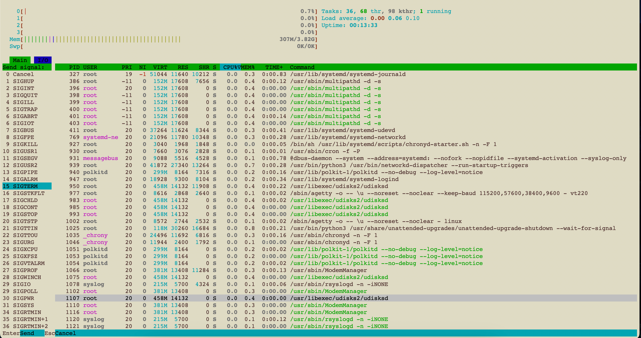Select networkd-dispatcher process PID 939
The width and height of the screenshot is (641, 338).
click(x=346, y=165)
